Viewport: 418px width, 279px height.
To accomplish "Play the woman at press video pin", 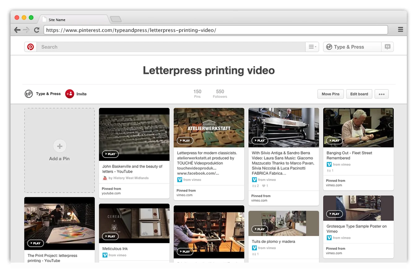I will pos(185,251).
